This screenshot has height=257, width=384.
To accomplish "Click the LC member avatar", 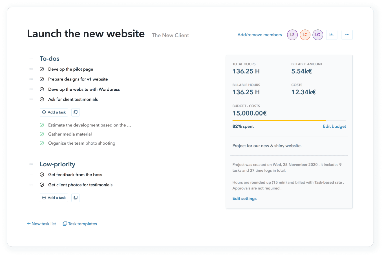I will pyautogui.click(x=305, y=35).
